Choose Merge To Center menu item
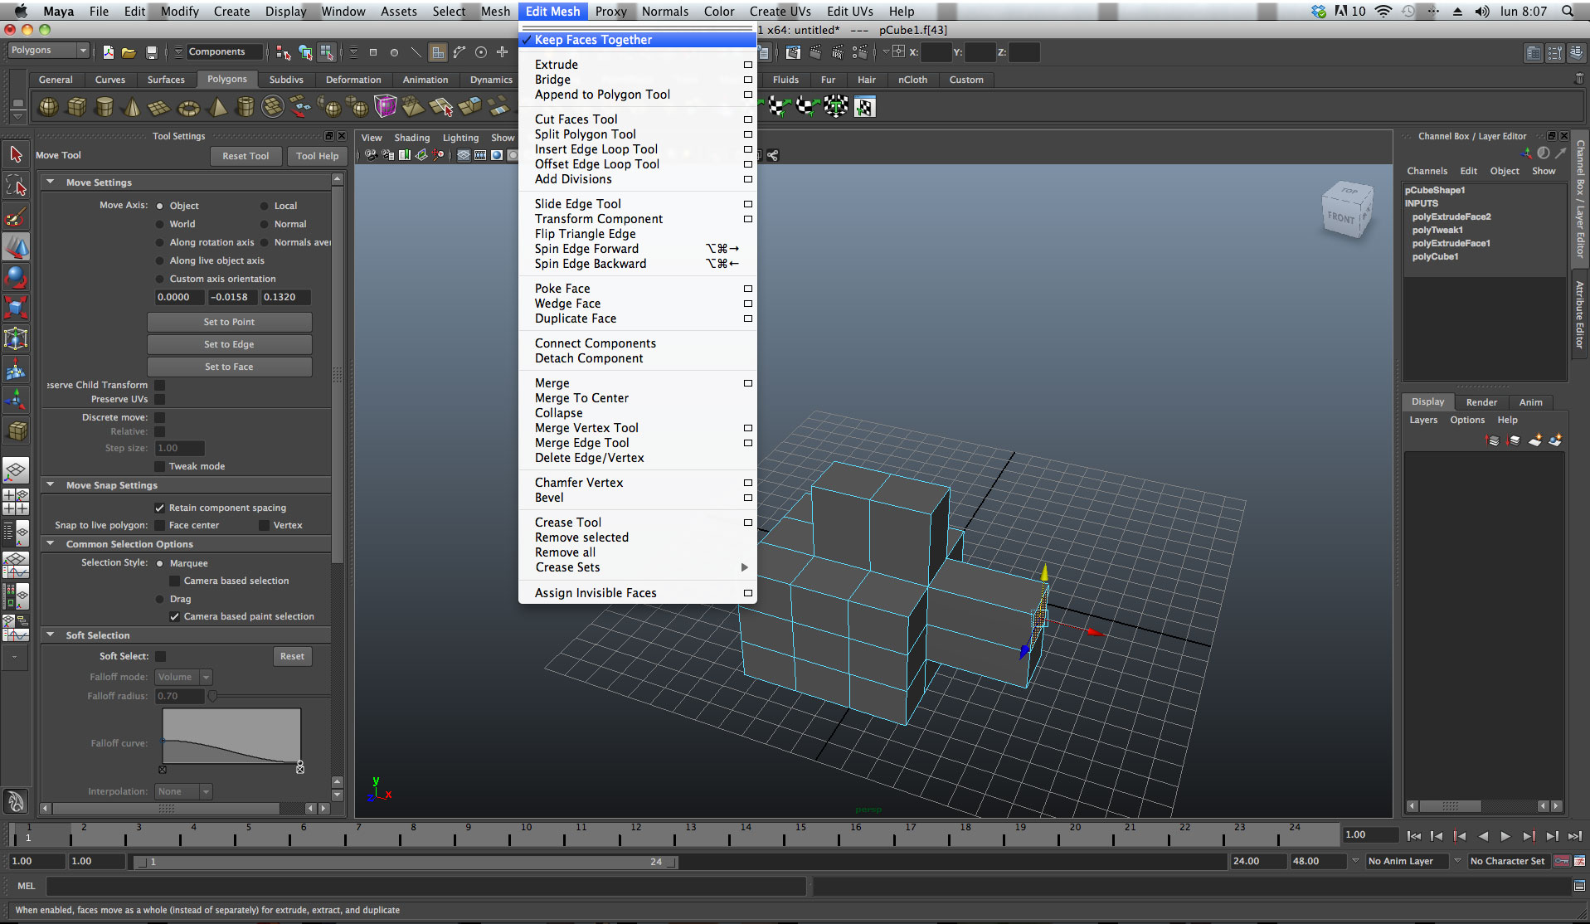Image resolution: width=1590 pixels, height=924 pixels. click(581, 398)
